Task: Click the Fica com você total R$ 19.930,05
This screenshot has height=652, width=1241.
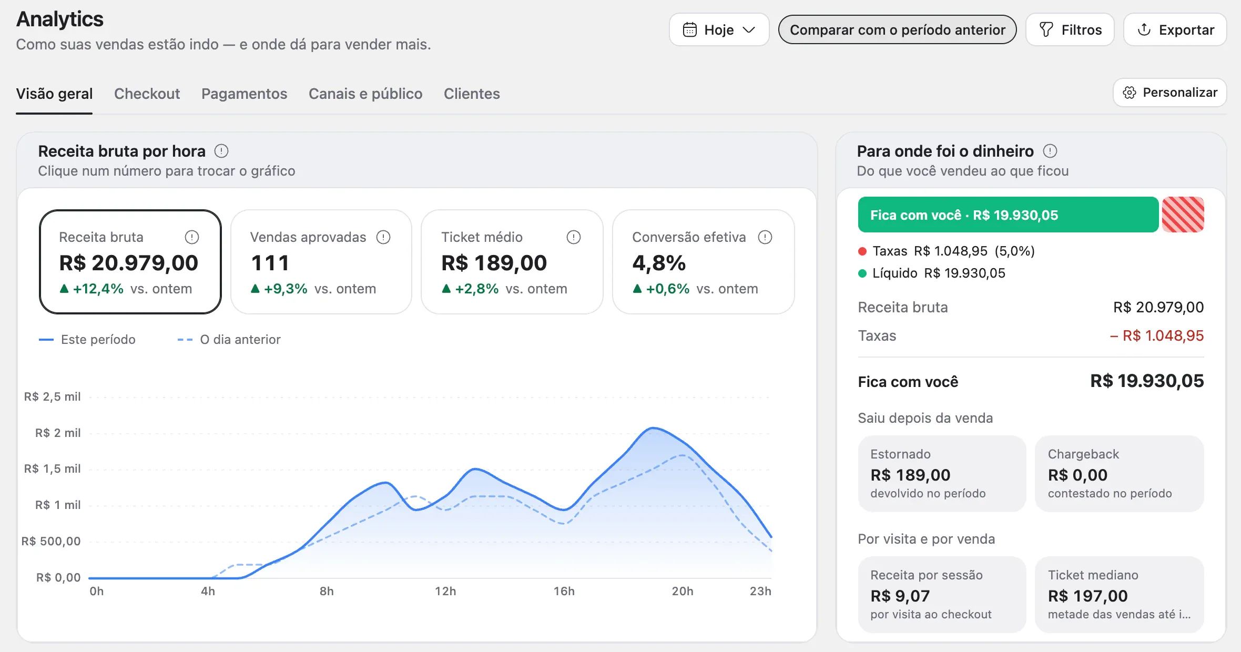Action: tap(1147, 381)
